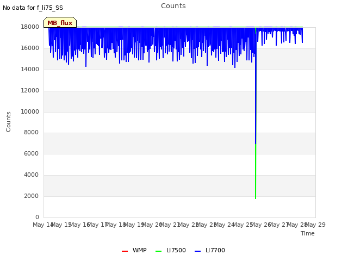Click the 16000 y-axis label
The height and width of the screenshot is (261, 348).
pyautogui.click(x=30, y=48)
